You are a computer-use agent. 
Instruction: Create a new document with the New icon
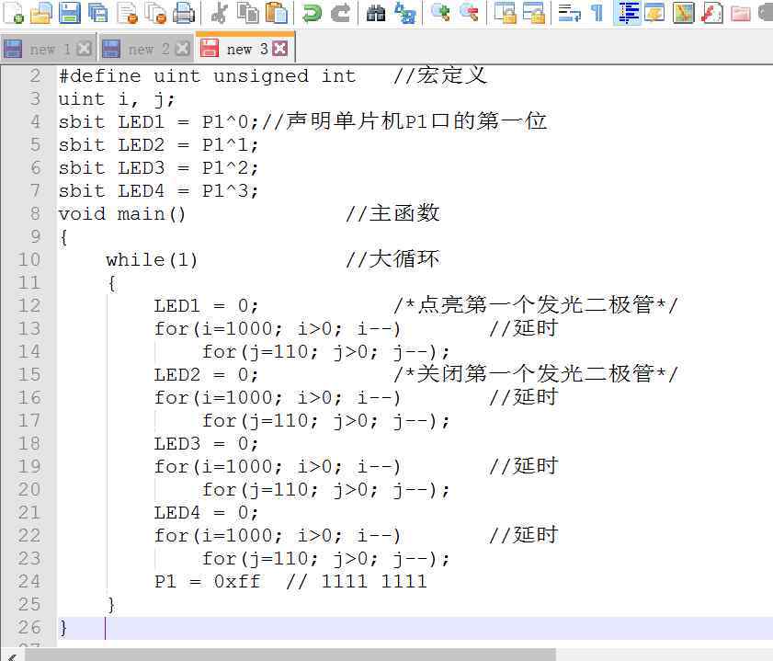(x=13, y=12)
